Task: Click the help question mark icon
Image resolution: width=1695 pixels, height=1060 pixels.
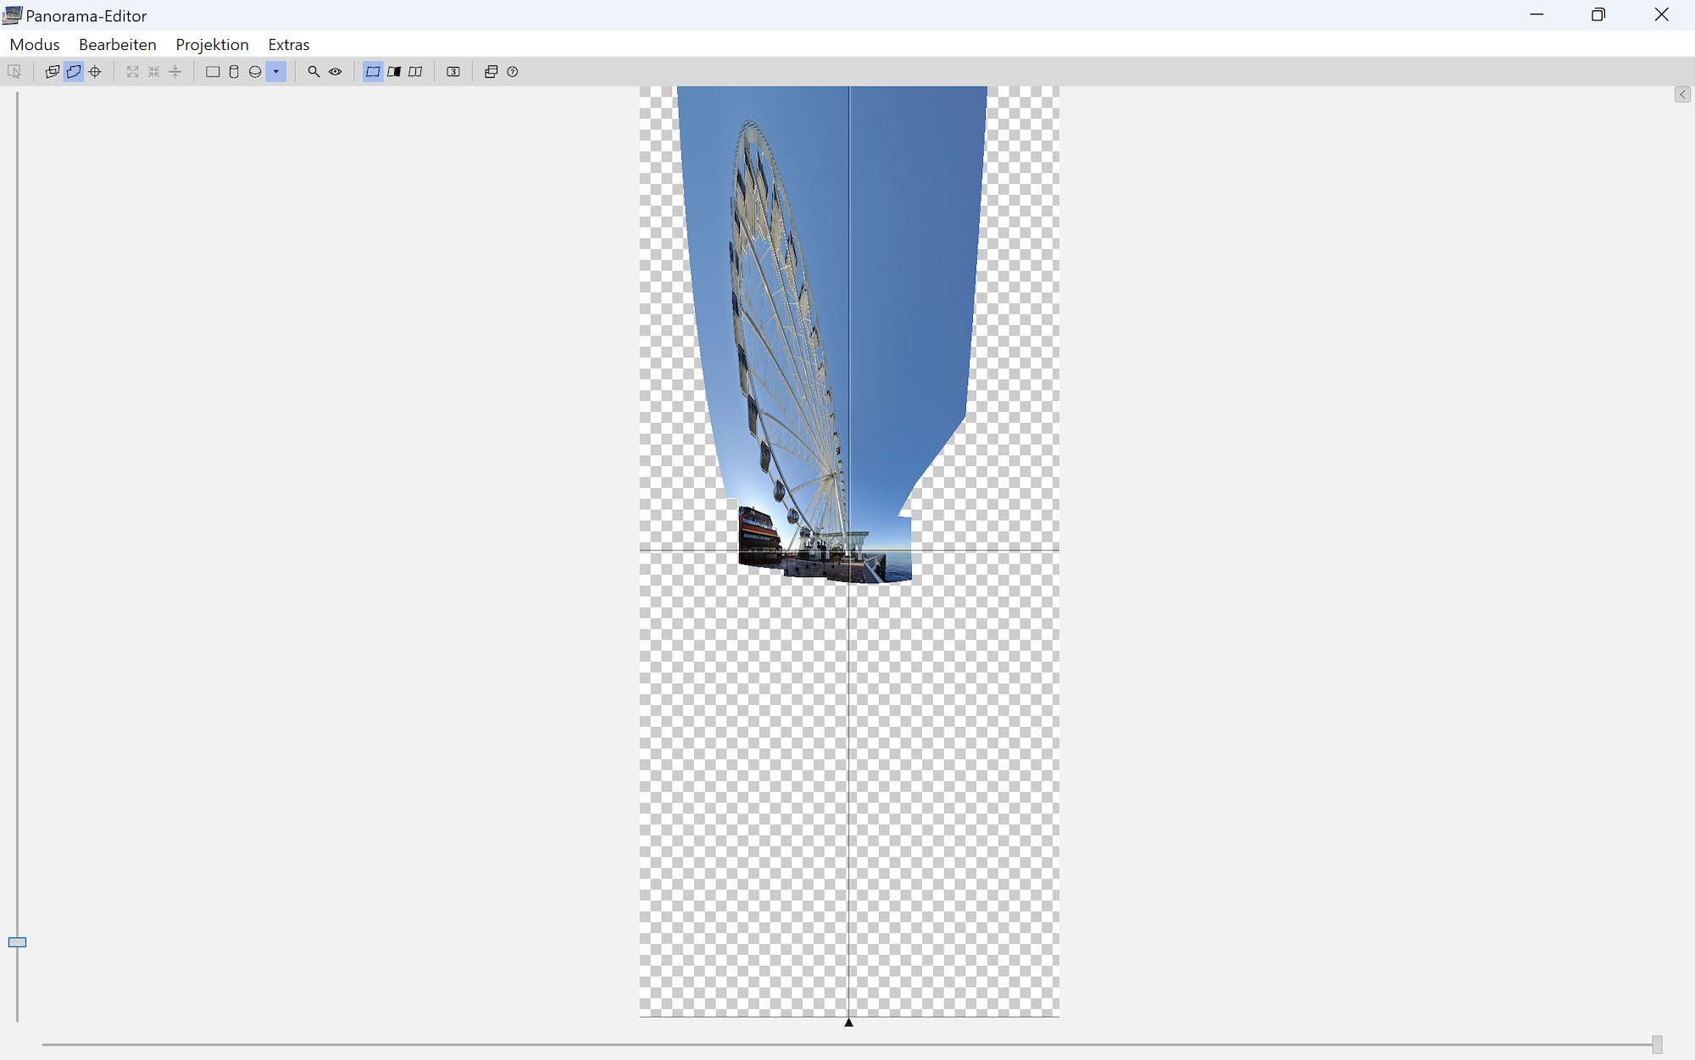Action: (513, 72)
